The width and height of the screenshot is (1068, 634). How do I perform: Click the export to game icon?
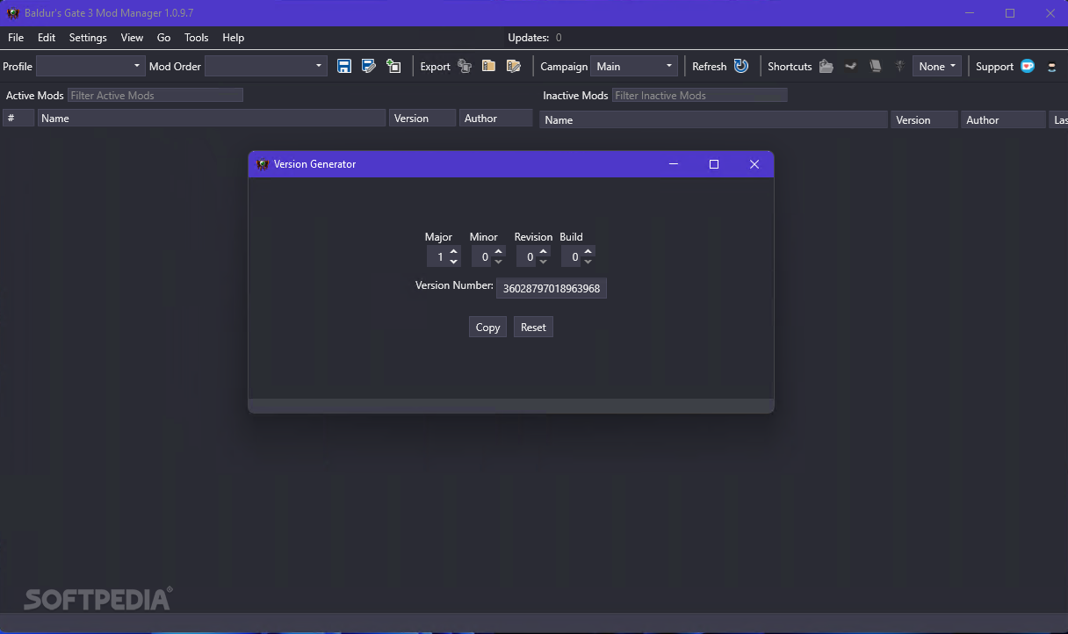click(465, 66)
